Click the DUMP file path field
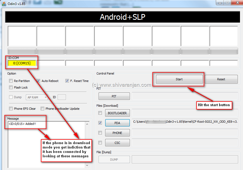The height and width of the screenshot is (170, 243). pyautogui.click(x=185, y=160)
